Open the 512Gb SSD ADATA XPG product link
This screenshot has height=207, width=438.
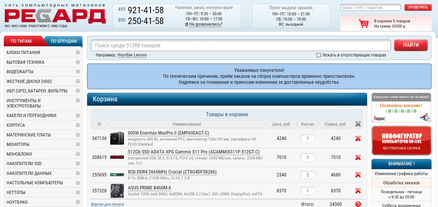coord(194,152)
